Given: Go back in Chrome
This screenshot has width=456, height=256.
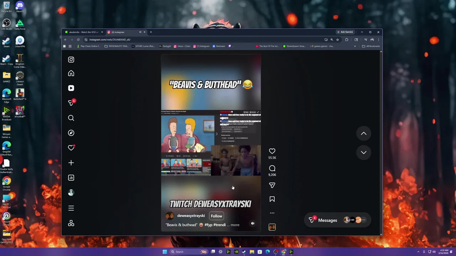Looking at the screenshot, I should pos(65,39).
